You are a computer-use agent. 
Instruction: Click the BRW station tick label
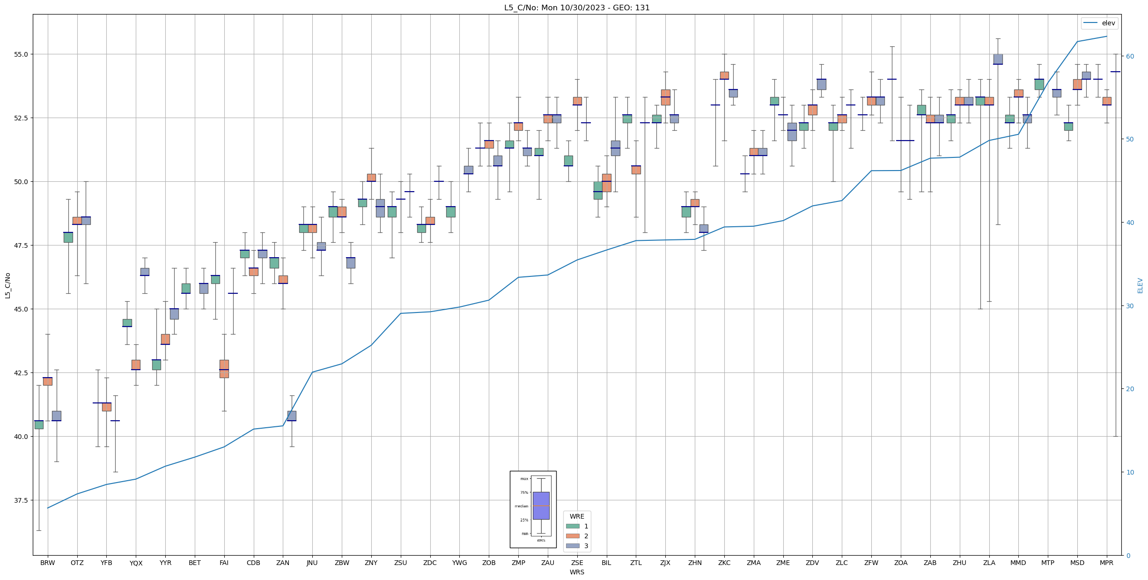point(48,563)
